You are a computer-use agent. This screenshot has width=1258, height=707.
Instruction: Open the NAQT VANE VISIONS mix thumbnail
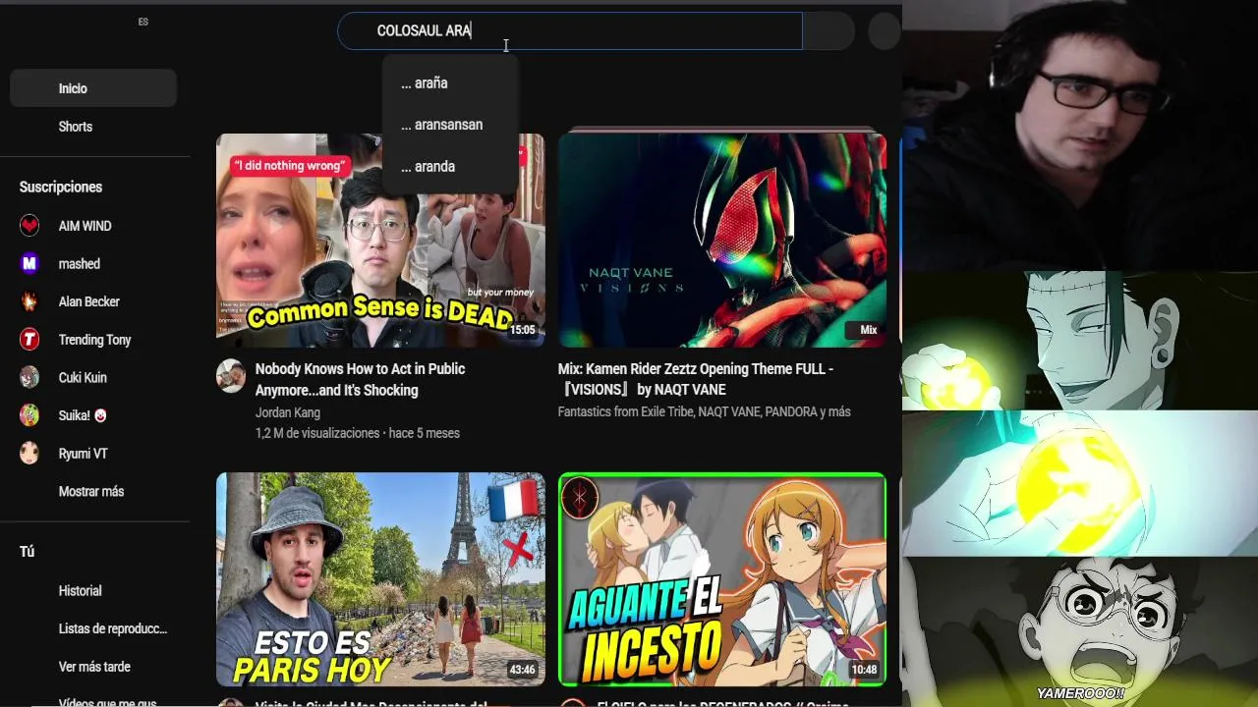click(722, 241)
